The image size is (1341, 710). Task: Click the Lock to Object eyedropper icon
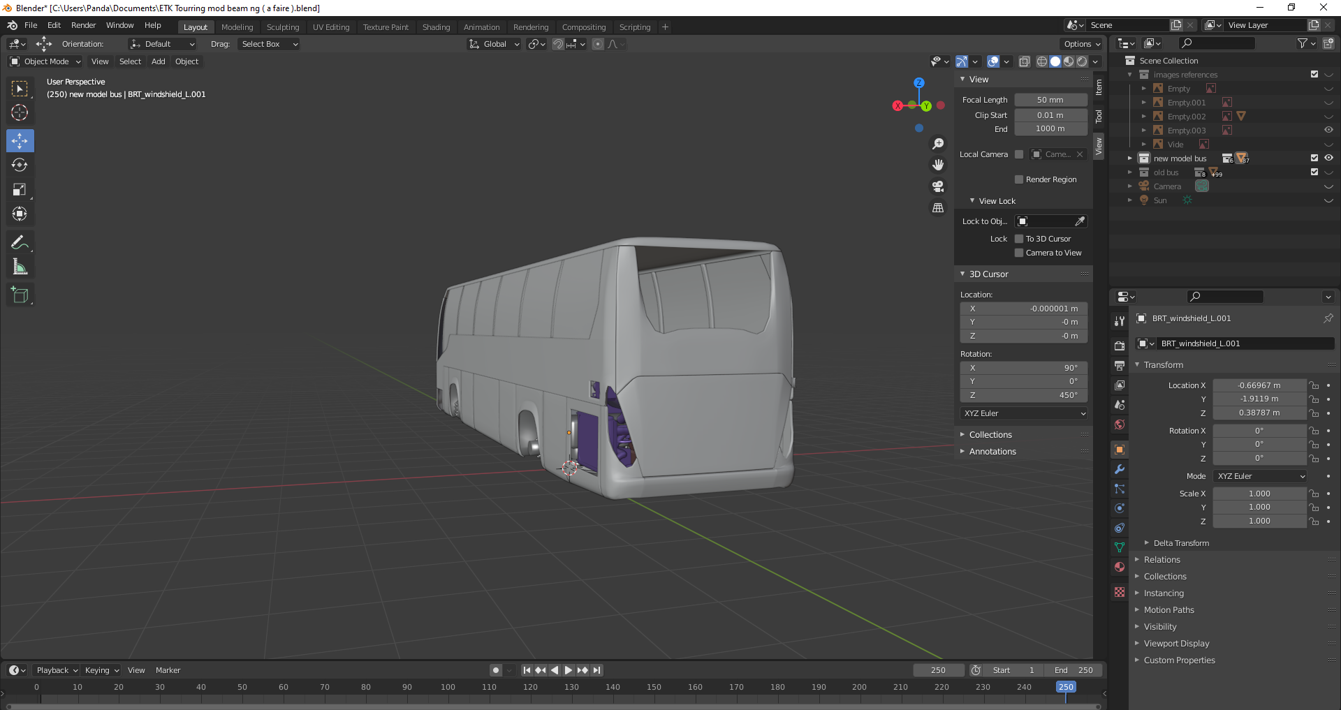1080,221
